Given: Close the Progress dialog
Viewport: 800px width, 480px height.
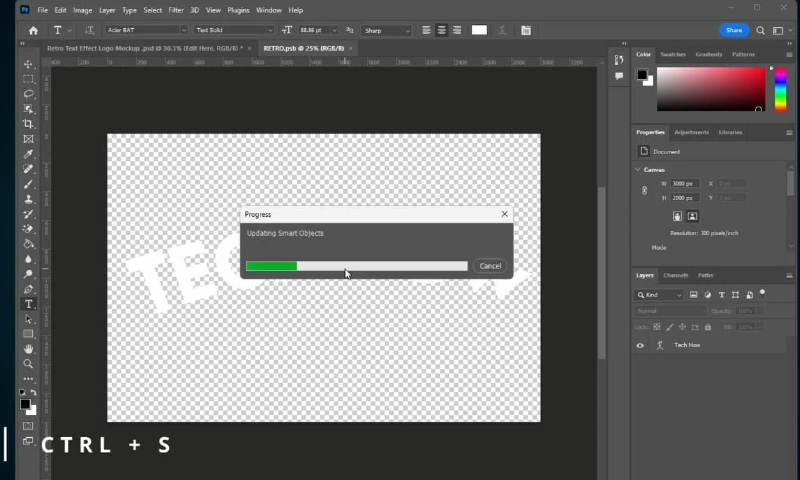Looking at the screenshot, I should pyautogui.click(x=504, y=214).
